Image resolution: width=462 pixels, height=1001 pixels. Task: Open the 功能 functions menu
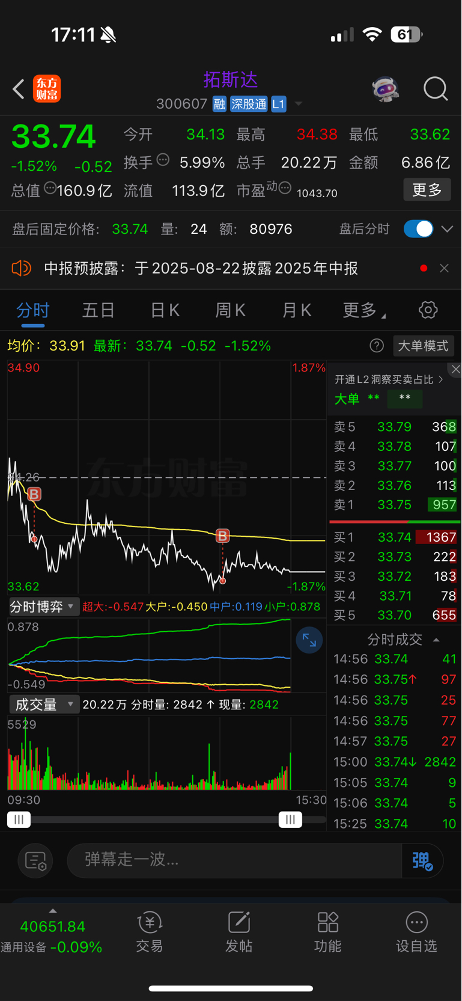click(327, 932)
